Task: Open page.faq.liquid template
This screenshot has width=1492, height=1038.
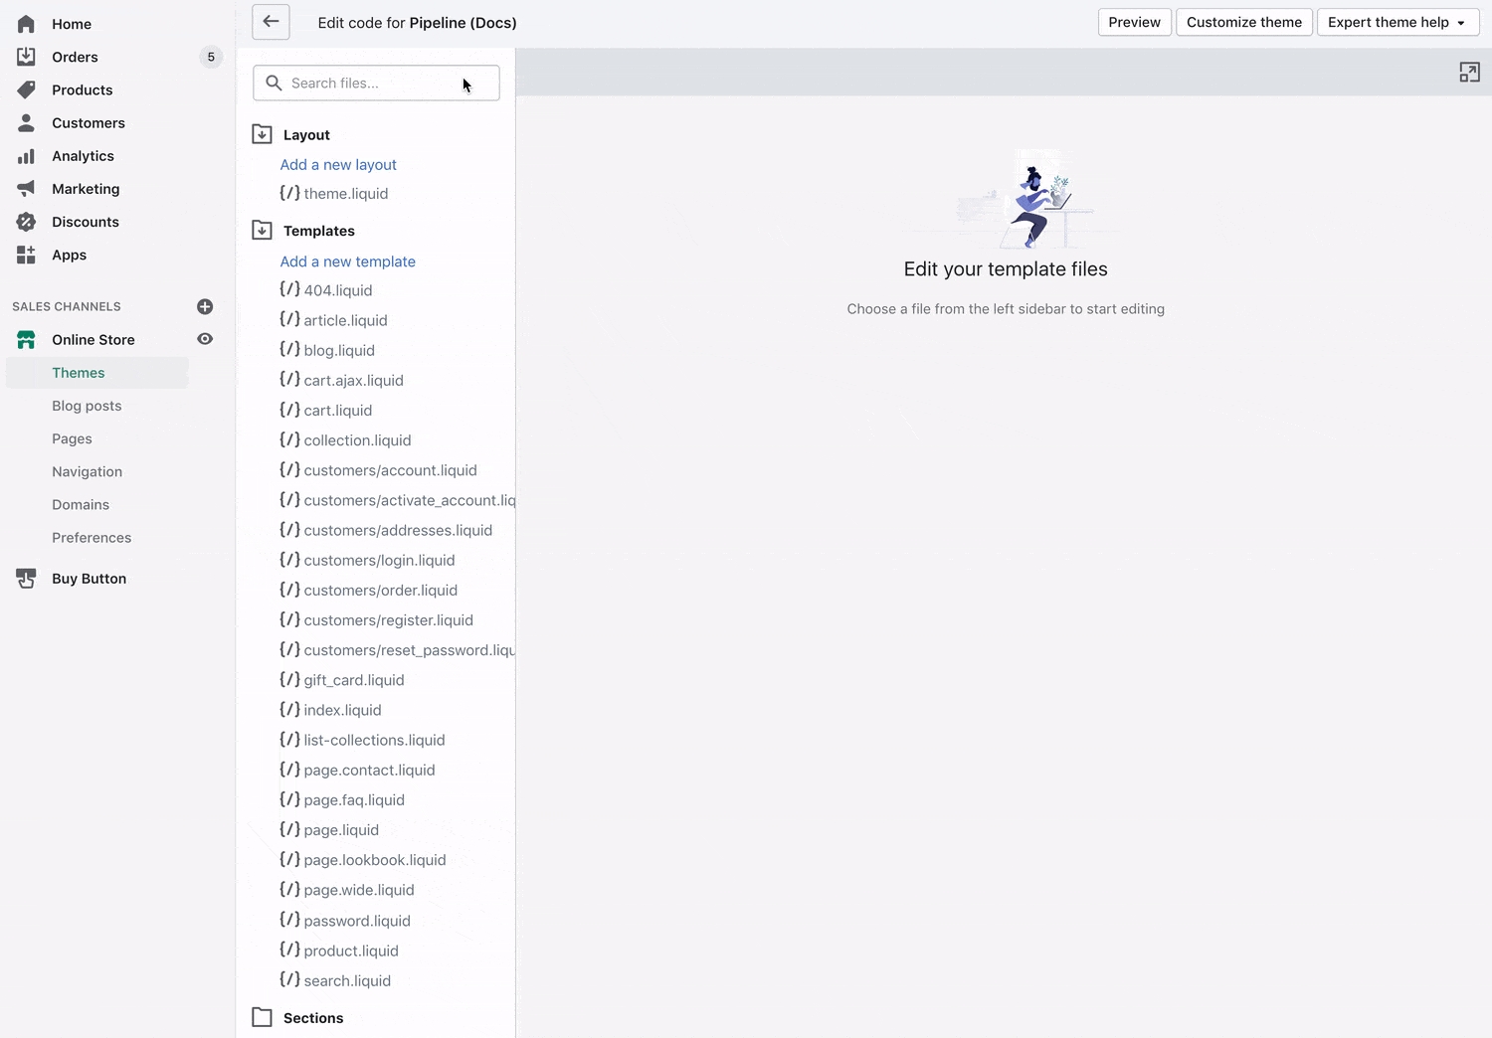Action: point(342,799)
